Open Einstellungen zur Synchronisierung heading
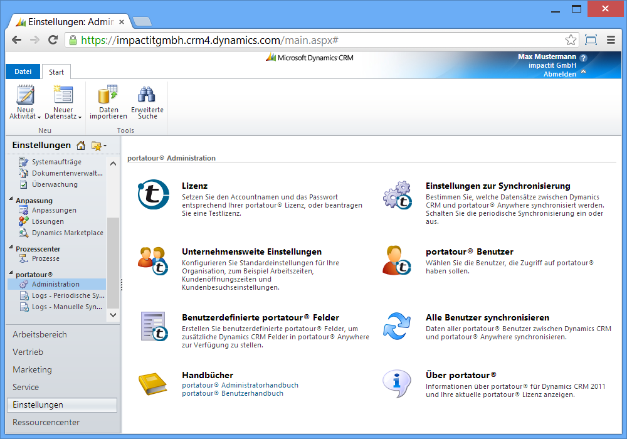The width and height of the screenshot is (627, 439). click(x=498, y=186)
